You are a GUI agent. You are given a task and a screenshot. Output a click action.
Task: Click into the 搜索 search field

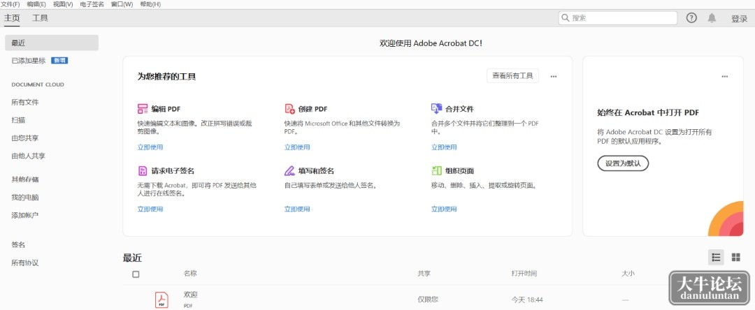tap(618, 18)
